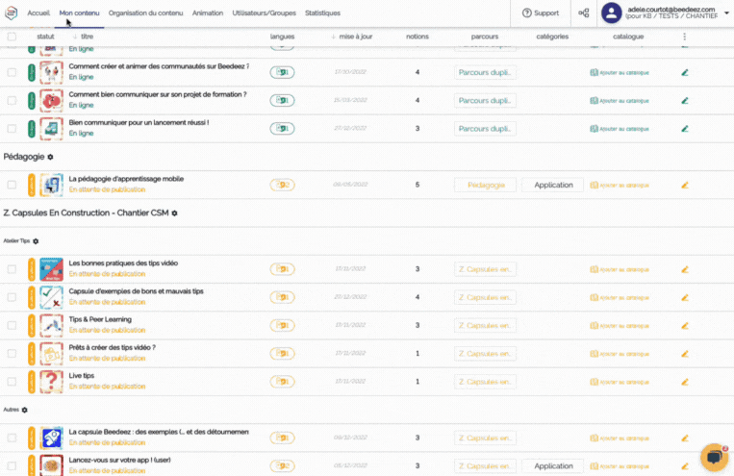Click pencil icon for 'La pédagogie d'apprentissage mobile'
The width and height of the screenshot is (734, 476).
tap(685, 185)
